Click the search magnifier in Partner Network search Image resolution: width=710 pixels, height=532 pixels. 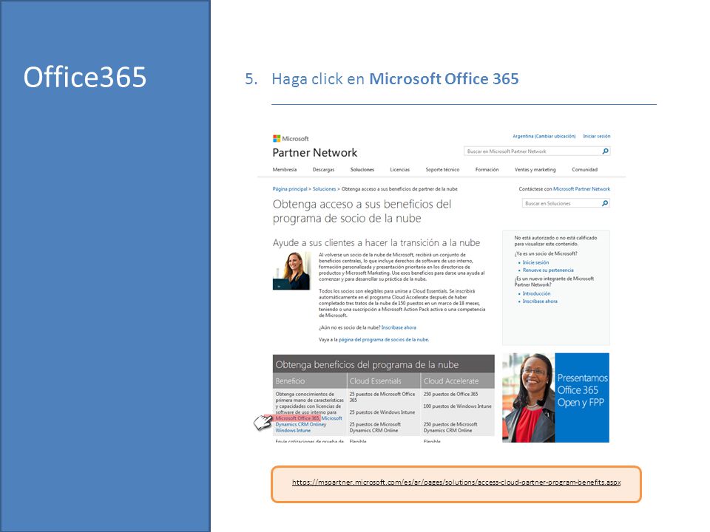pyautogui.click(x=605, y=151)
